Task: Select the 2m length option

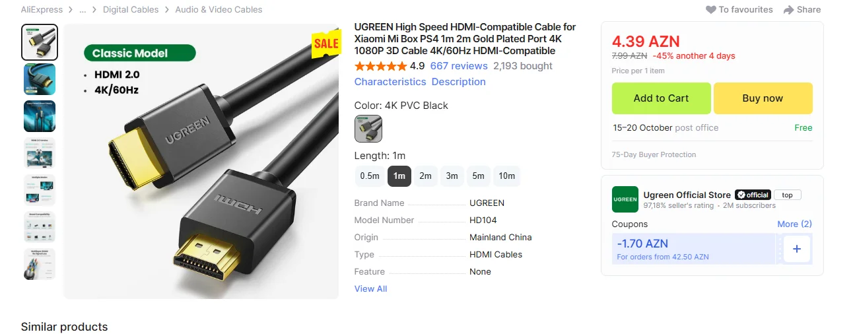Action: (425, 176)
